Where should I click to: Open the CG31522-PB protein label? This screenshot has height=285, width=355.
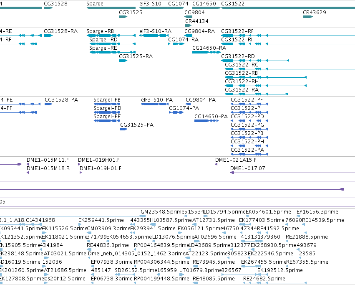click(247, 133)
